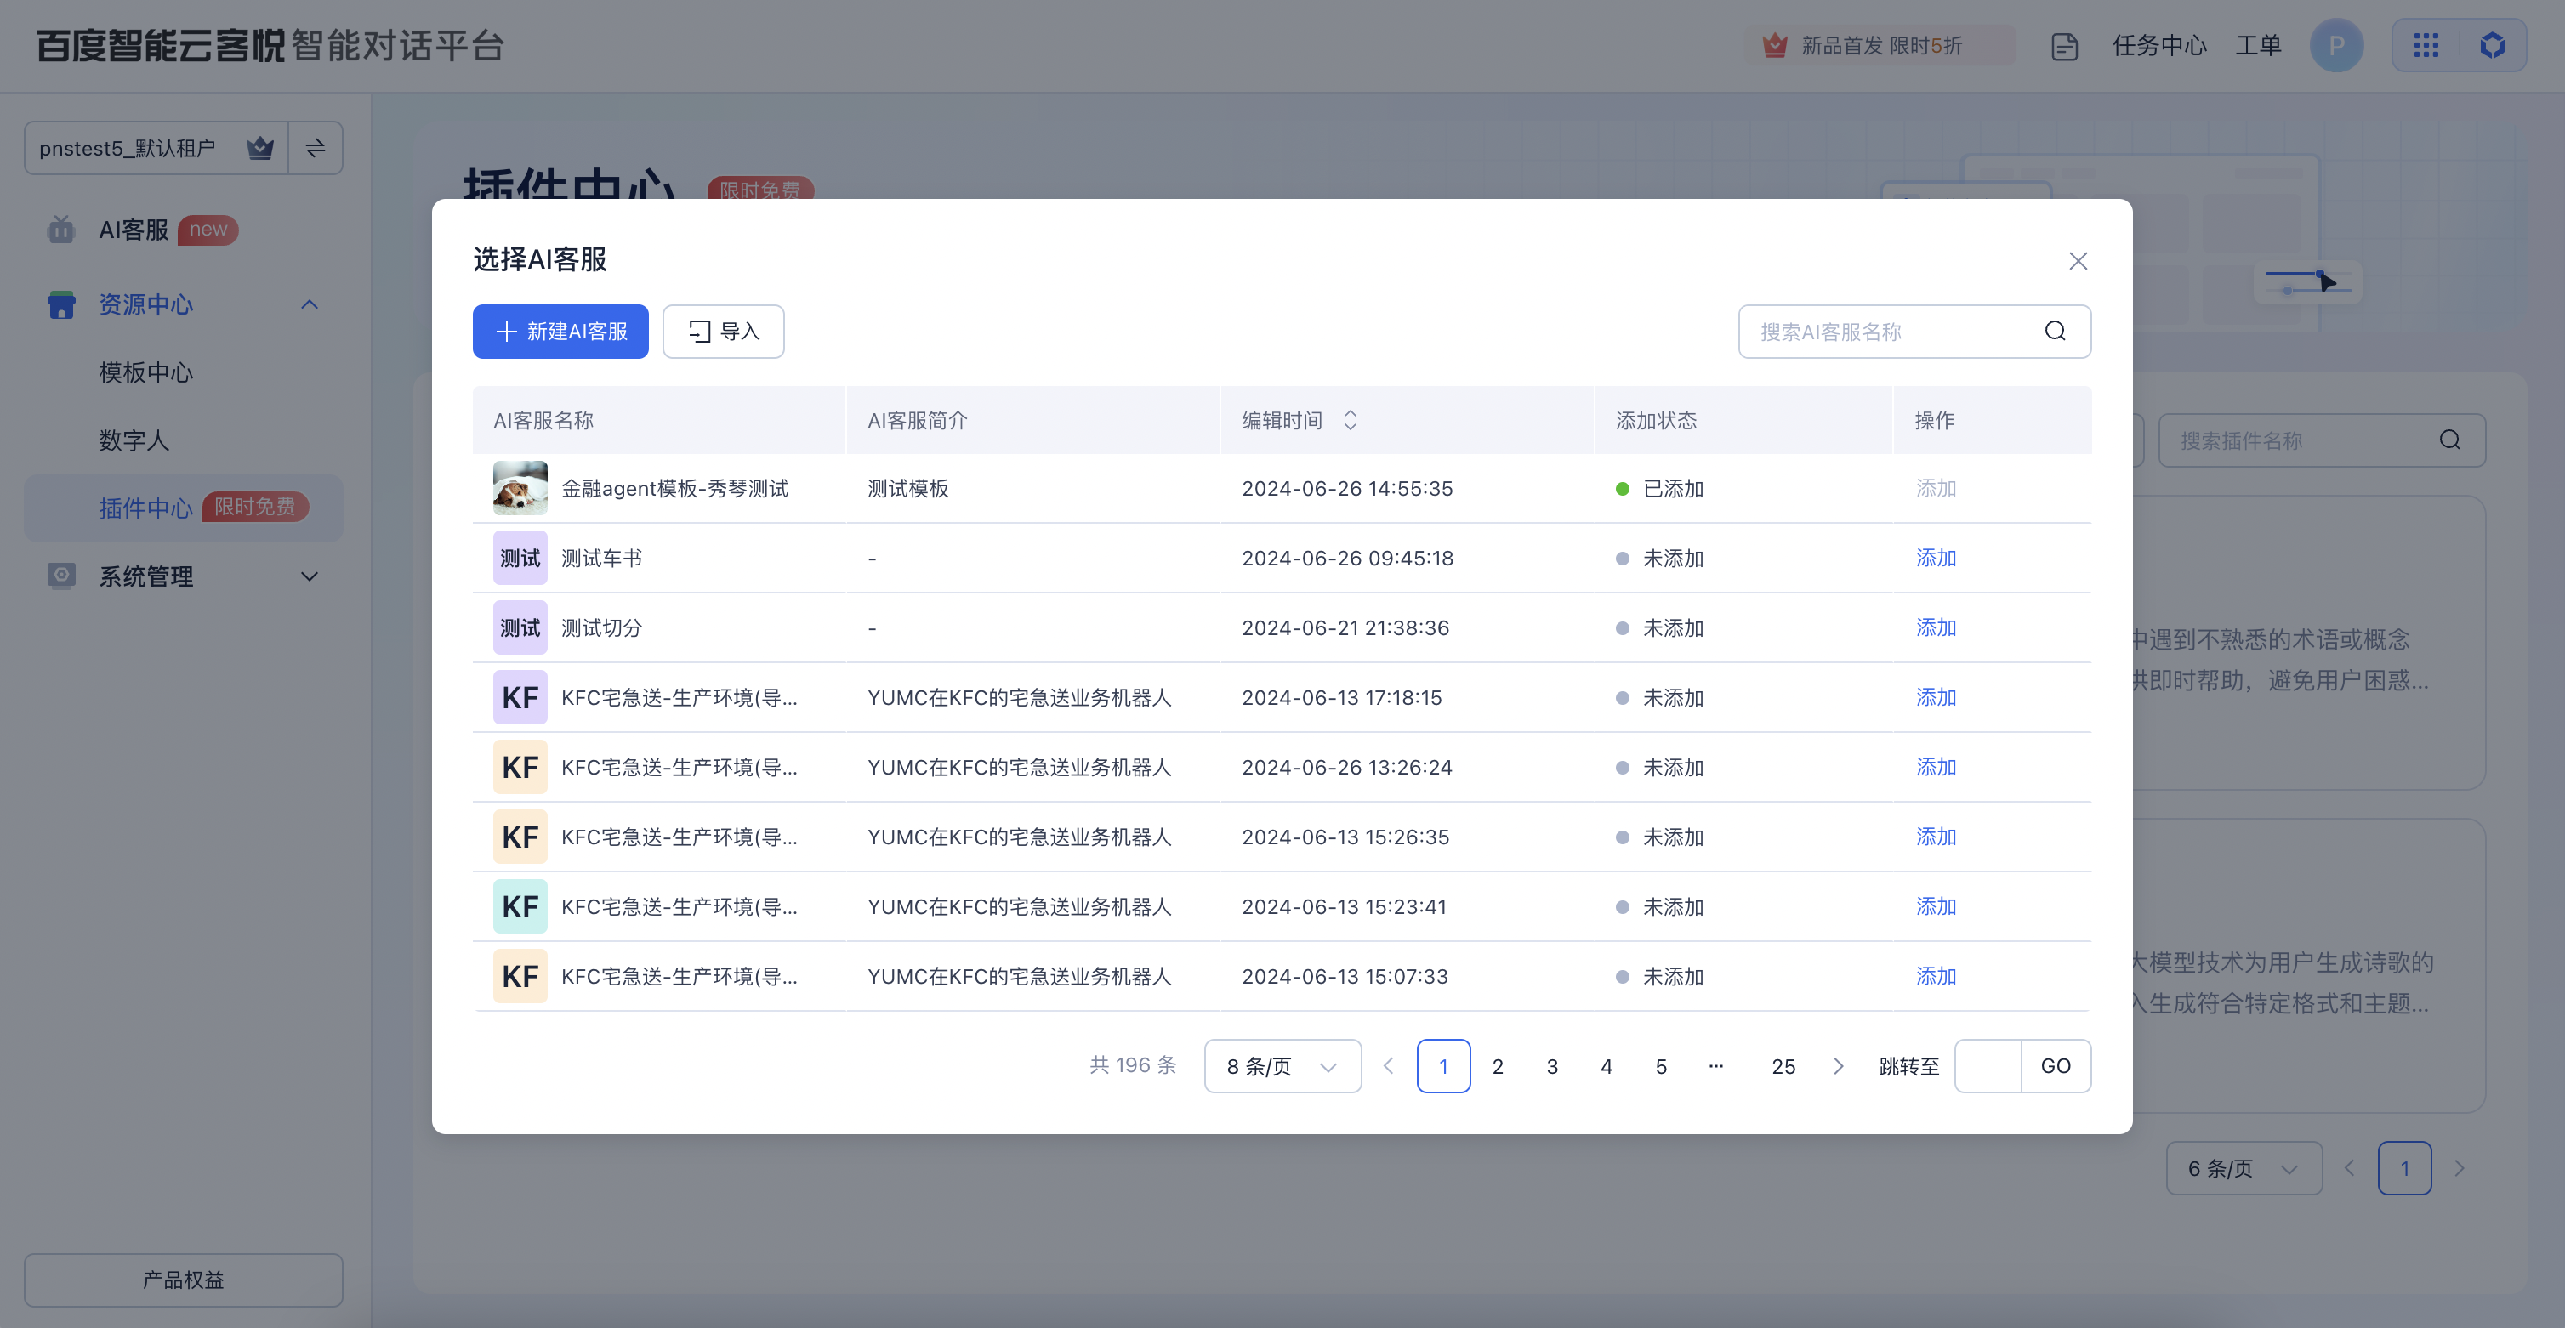Open the 6 条/页 dropdown behind dialog

pyautogui.click(x=2244, y=1167)
